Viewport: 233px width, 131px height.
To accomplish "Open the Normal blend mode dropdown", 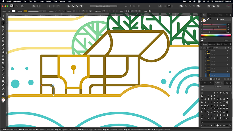I will [x=220, y=48].
